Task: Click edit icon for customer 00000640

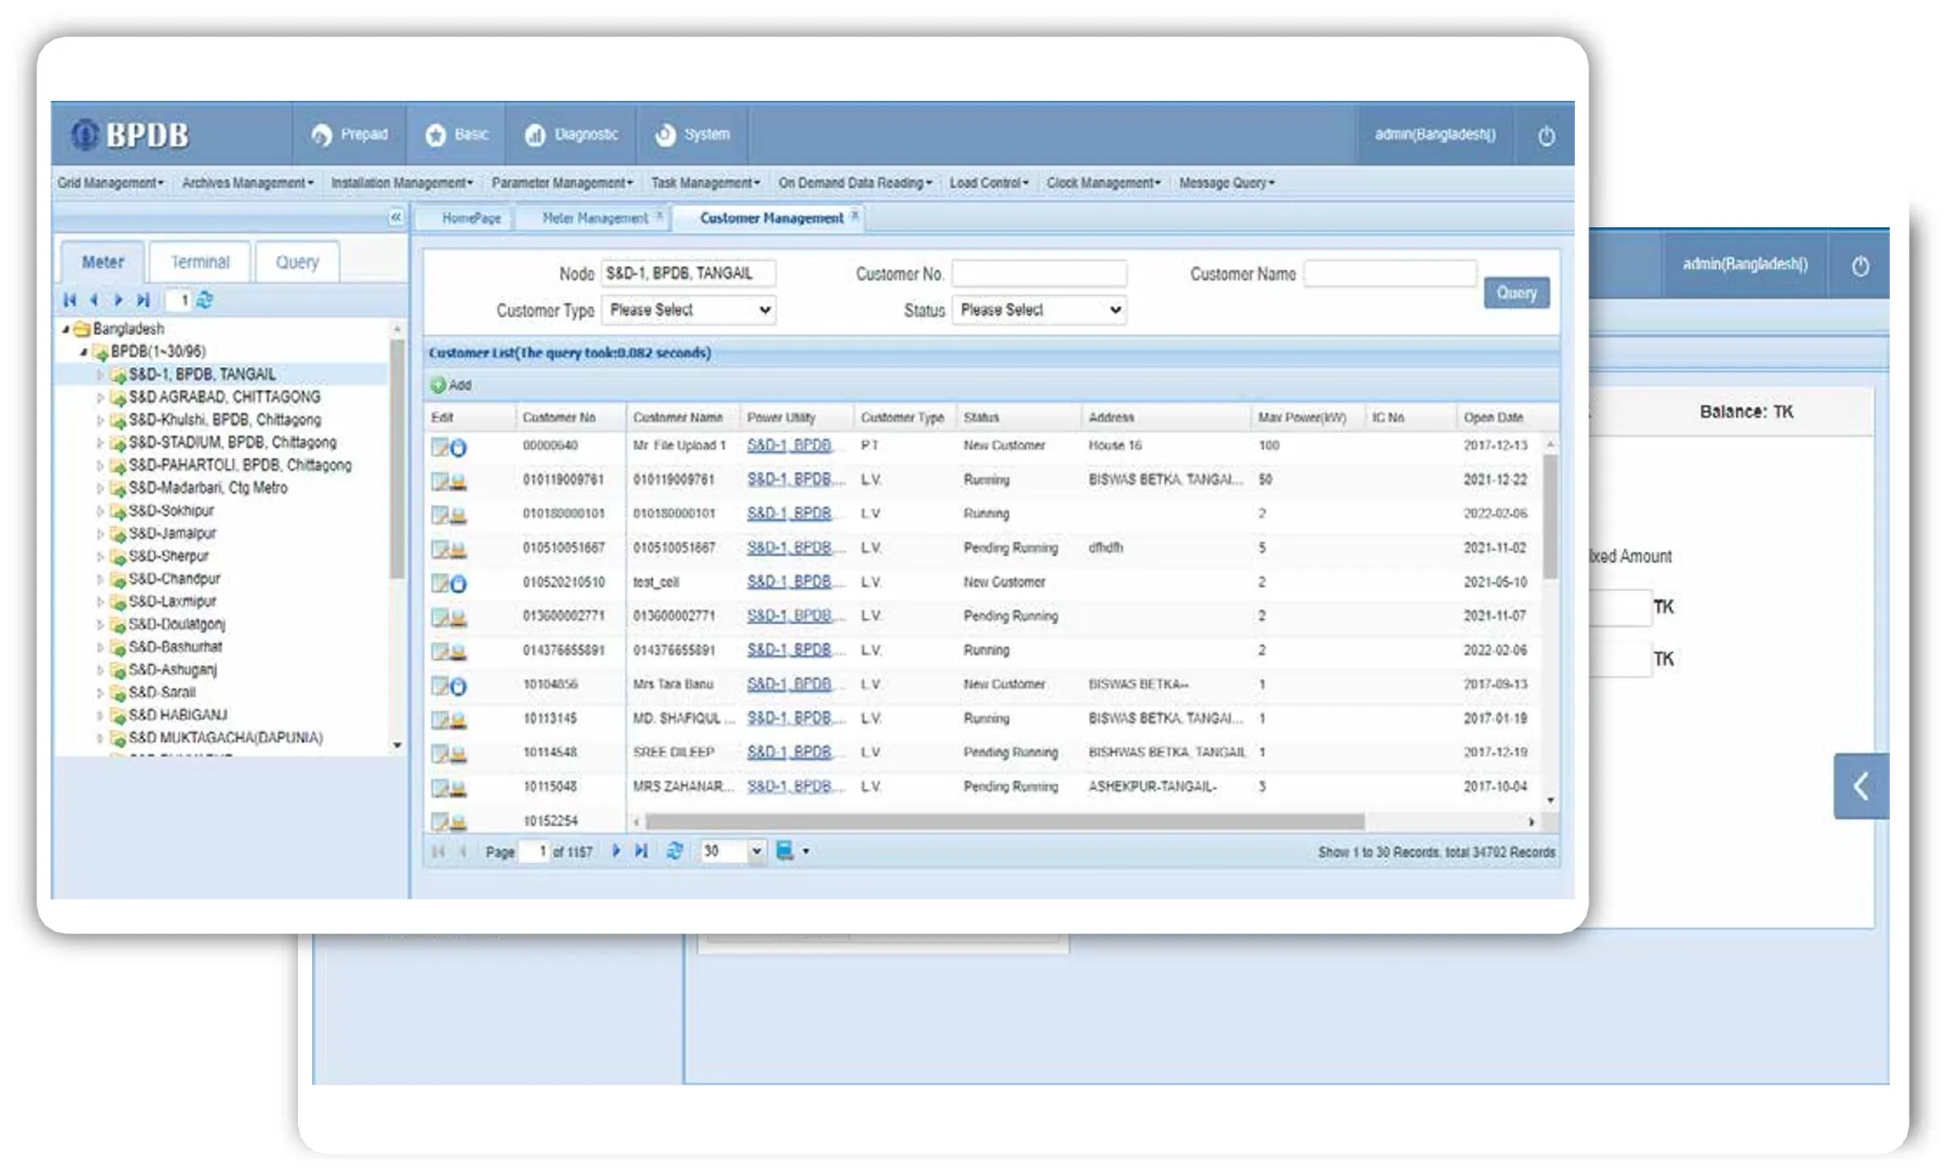Action: (x=440, y=447)
